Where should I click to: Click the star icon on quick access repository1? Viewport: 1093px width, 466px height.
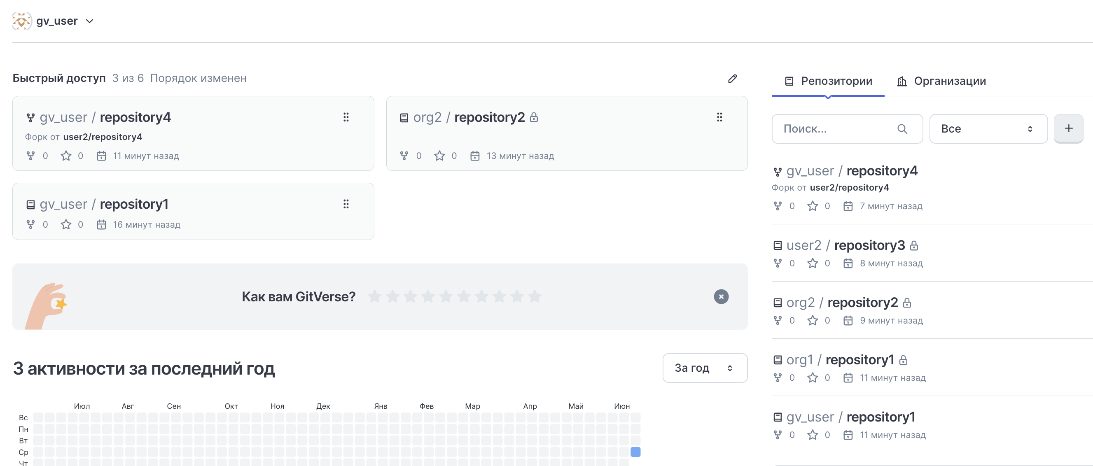[66, 225]
